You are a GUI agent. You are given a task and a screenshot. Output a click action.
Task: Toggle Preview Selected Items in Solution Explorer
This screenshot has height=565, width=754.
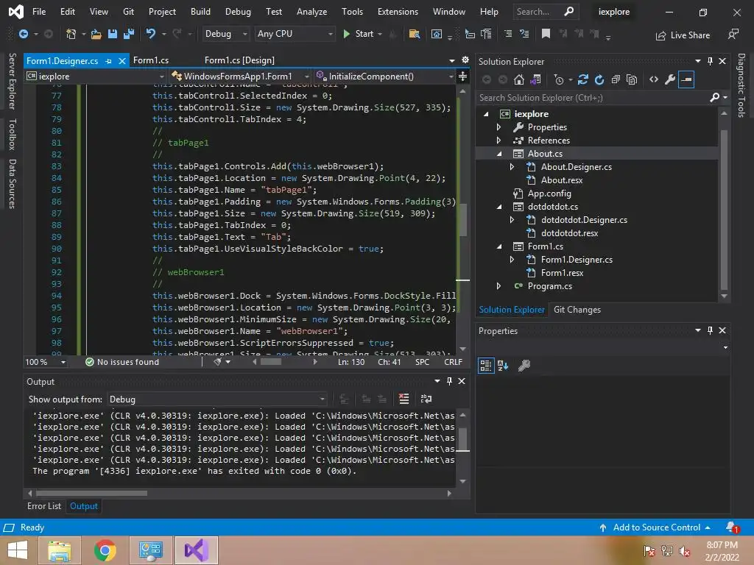(686, 79)
